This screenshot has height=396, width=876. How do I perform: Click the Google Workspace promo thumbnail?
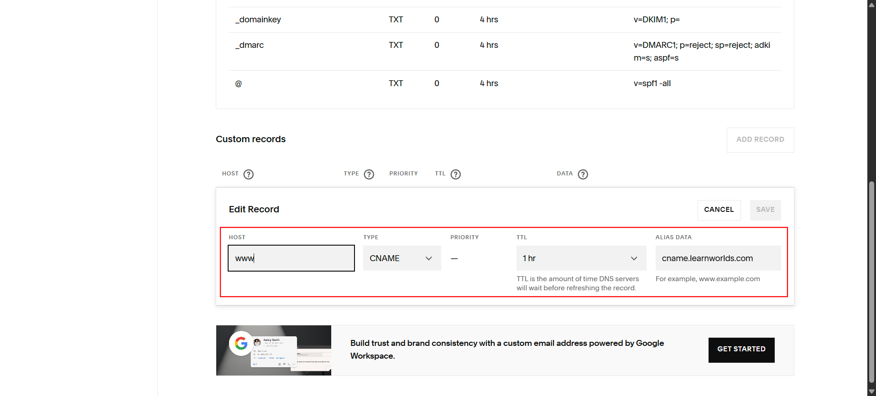274,350
